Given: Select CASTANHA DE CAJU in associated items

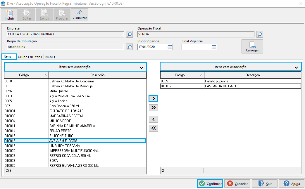Looking at the screenshot, I should click(231, 86).
